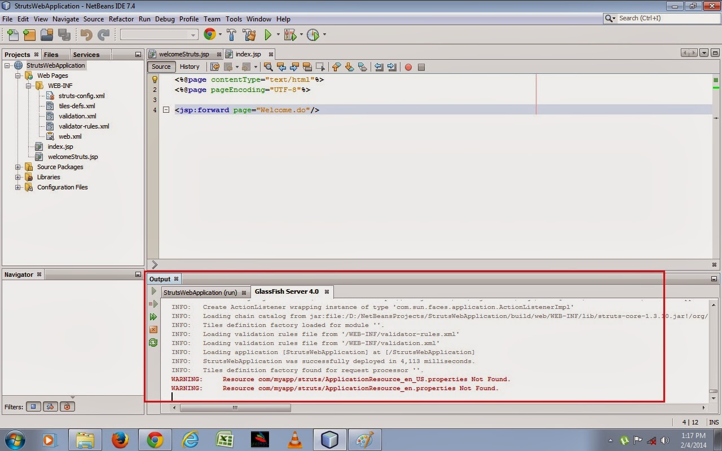Open the Refactor menu
Image resolution: width=722 pixels, height=451 pixels.
(x=121, y=19)
